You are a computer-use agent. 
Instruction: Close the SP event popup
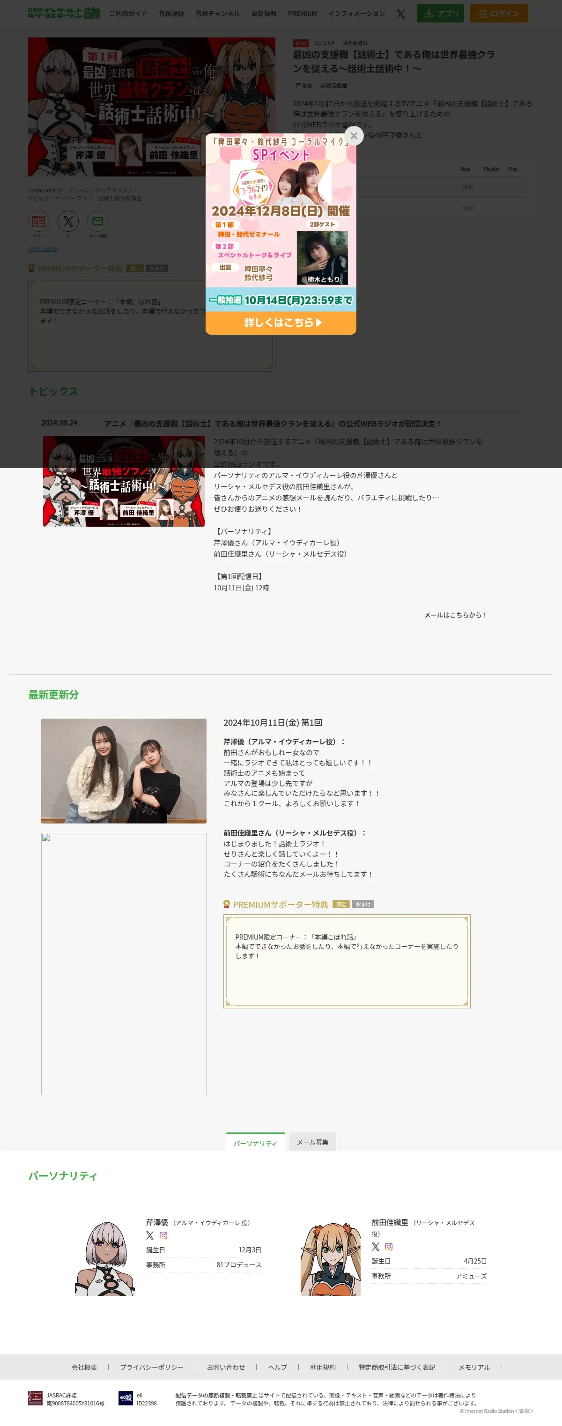354,136
